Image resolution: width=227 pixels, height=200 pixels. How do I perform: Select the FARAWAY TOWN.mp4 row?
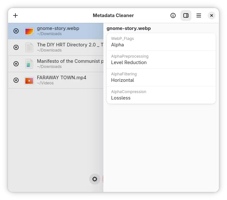56,80
